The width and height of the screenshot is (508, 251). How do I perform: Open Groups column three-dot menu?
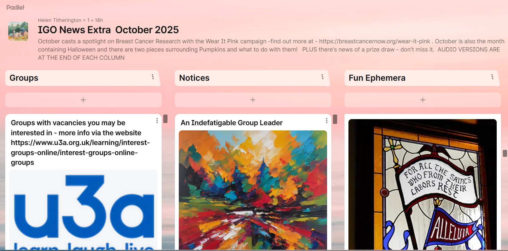point(153,77)
